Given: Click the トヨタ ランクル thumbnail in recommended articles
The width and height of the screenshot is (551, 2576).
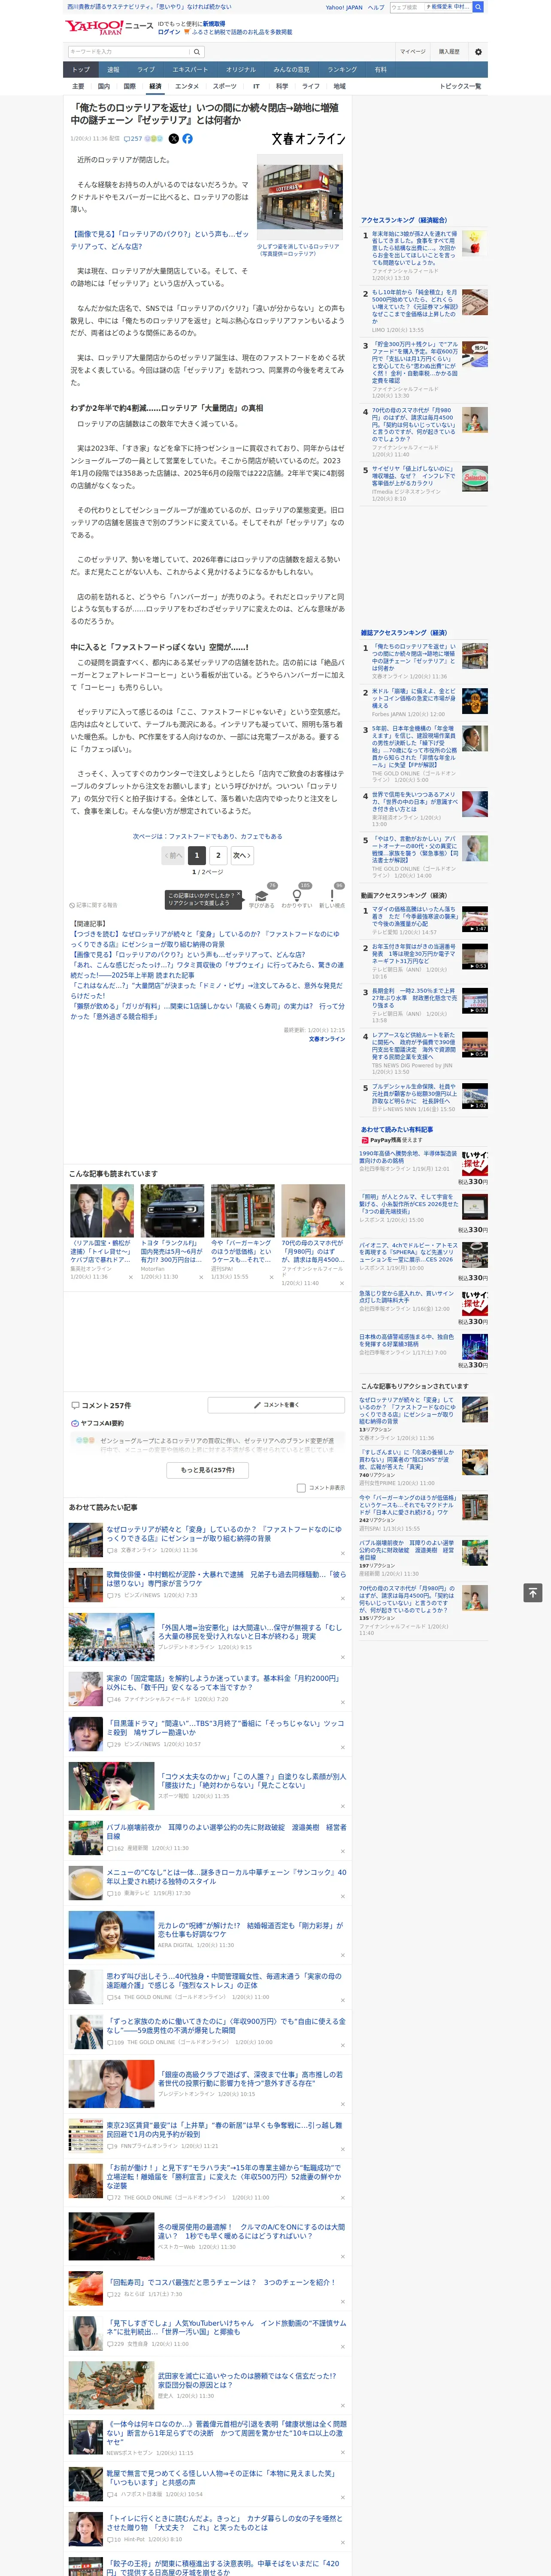Looking at the screenshot, I should [172, 1211].
